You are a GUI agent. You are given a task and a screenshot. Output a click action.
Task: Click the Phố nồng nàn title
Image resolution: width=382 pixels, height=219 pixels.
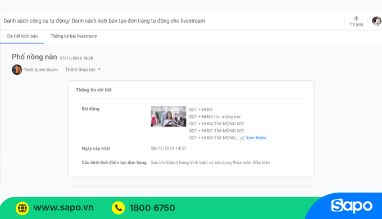tap(34, 57)
